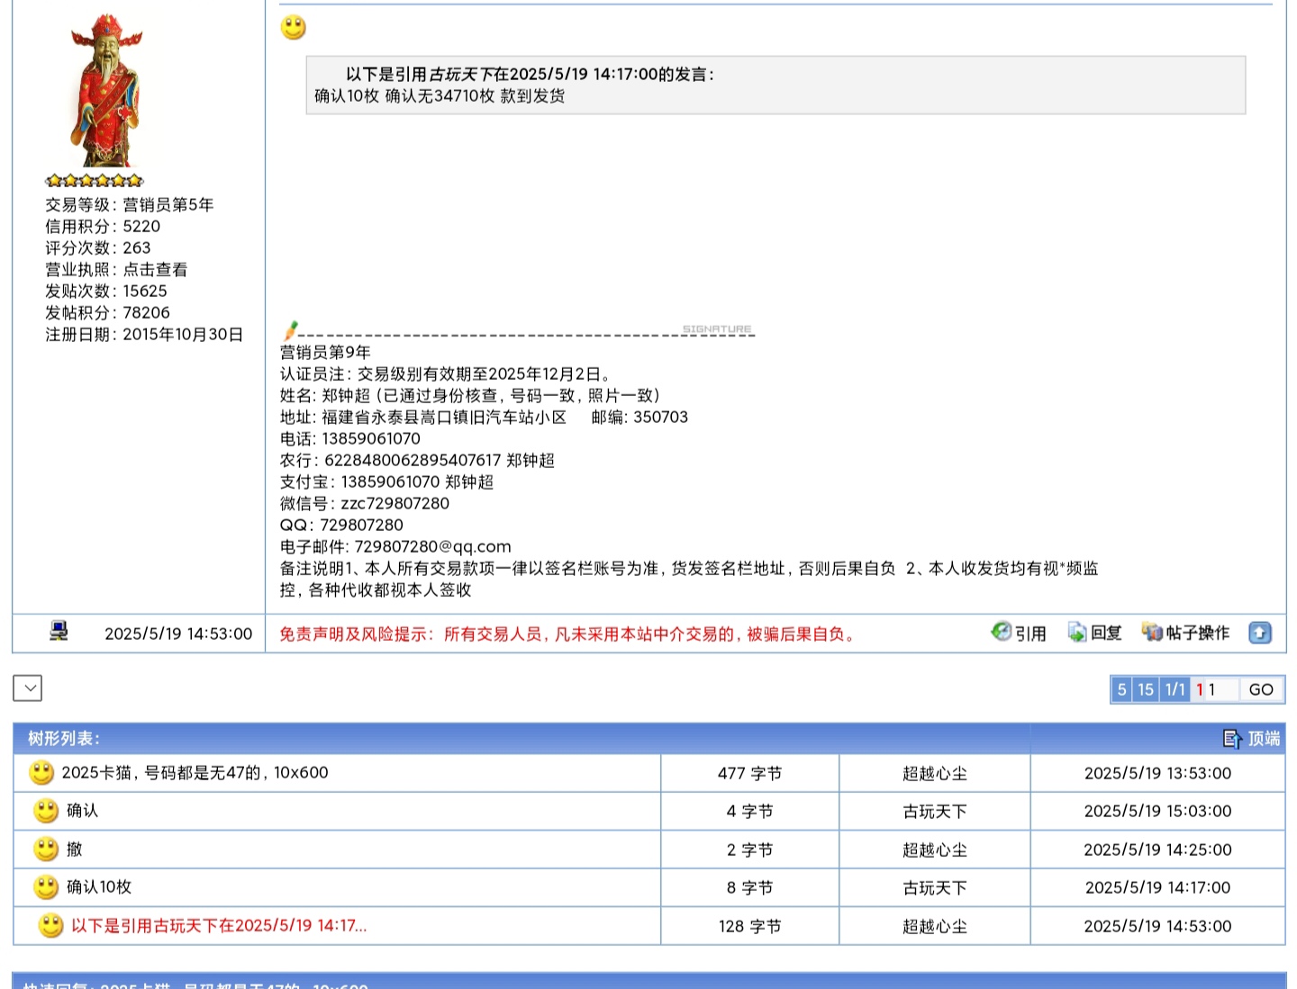Click the 顶端 icon in tree list header
Image resolution: width=1297 pixels, height=989 pixels.
pos(1232,738)
